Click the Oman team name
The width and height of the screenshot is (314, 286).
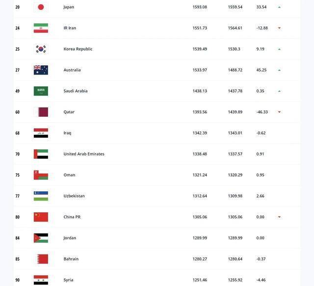pos(69,175)
